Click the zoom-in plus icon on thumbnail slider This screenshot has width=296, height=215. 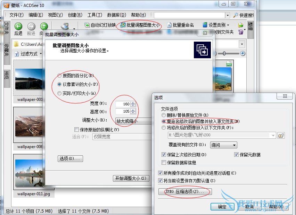point(242,53)
